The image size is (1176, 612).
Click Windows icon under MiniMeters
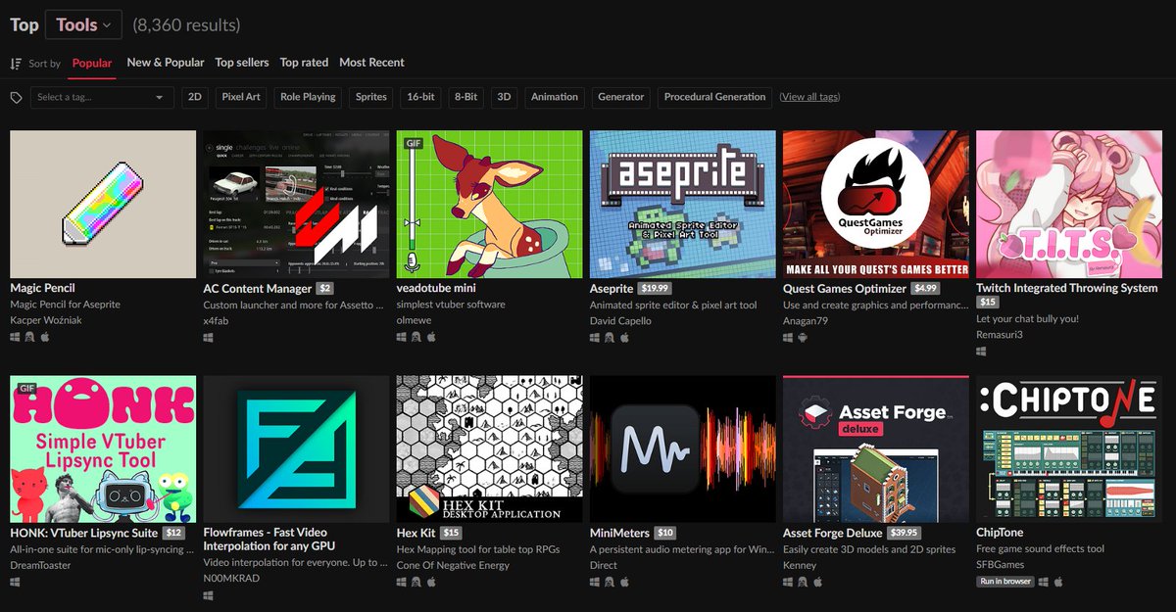click(x=595, y=581)
